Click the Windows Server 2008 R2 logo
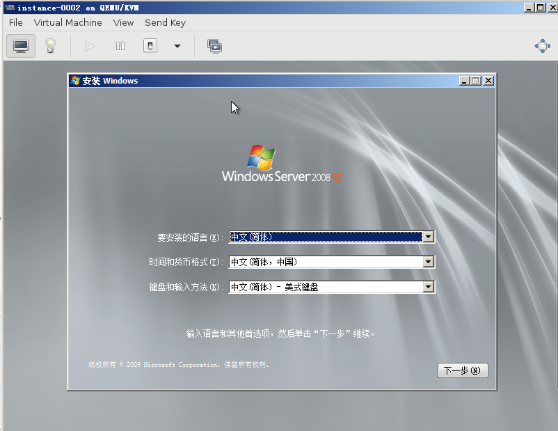 (x=282, y=164)
